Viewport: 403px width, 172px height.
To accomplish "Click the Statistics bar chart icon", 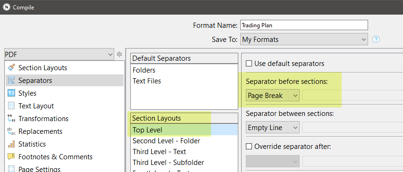I will coord(11,144).
